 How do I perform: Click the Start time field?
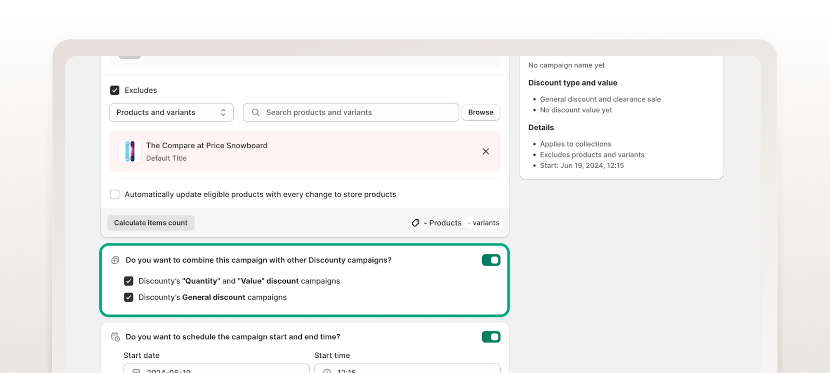point(407,368)
